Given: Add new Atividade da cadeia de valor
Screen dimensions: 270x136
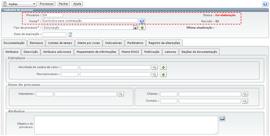Looking at the screenshot, I should point(163,67).
